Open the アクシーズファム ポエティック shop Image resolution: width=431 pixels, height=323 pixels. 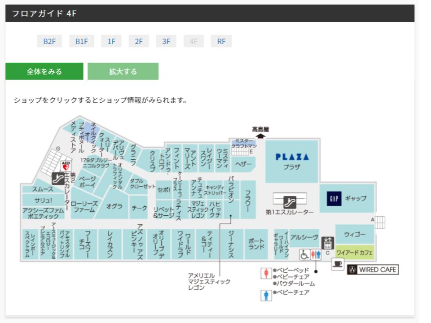[43, 213]
